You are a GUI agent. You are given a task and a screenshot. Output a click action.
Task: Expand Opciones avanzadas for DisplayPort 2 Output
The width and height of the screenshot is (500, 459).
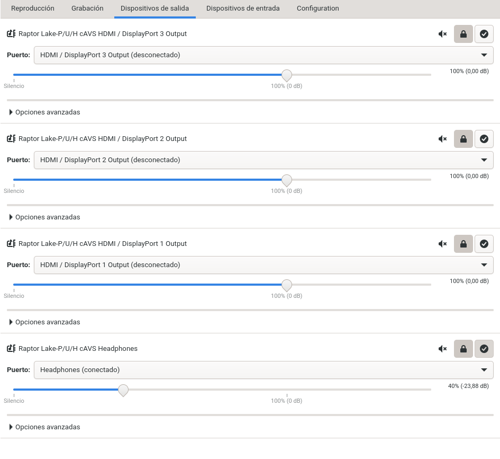point(44,217)
